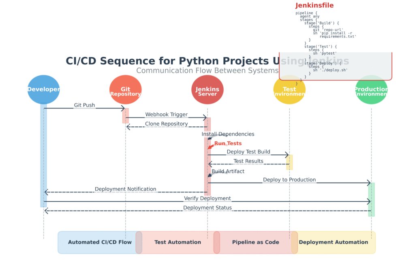Click the blue Developer circle
The height and width of the screenshot is (260, 415).
(44, 90)
